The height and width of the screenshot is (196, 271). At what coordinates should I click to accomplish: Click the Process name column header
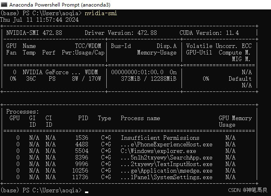140,118
